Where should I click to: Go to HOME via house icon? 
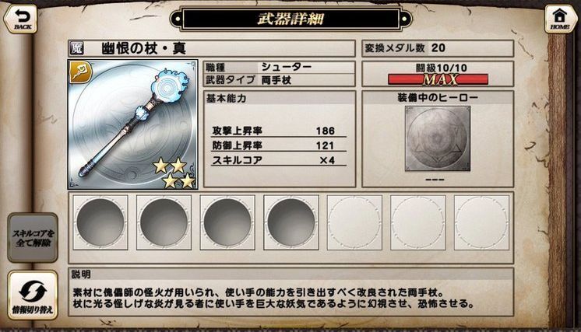[x=560, y=19]
